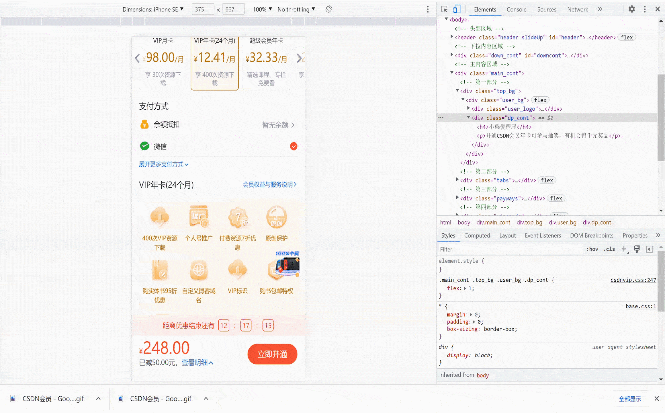Click the Styles Filter input
Image resolution: width=665 pixels, height=413 pixels.
[x=510, y=249]
